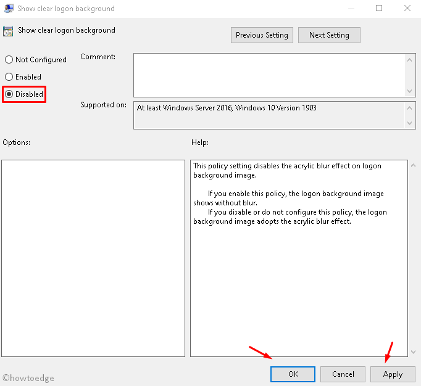The width and height of the screenshot is (421, 386).
Task: Confirm the policy with OK
Action: coord(293,374)
